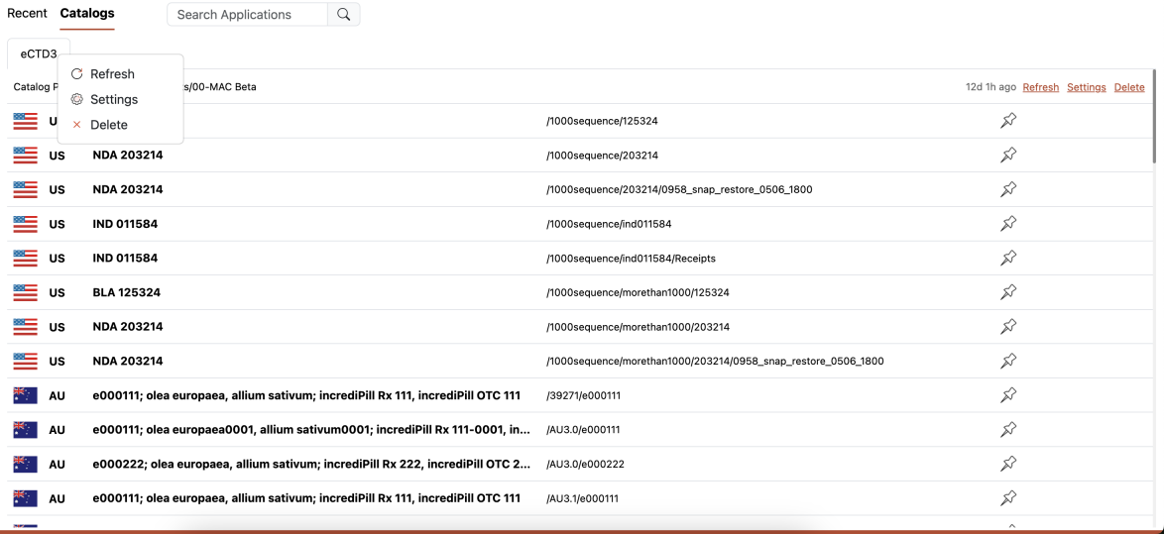
Task: Pin the /AU3.1/e000111 application row
Action: coord(1007,498)
